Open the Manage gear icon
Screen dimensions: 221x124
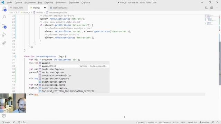click(x=4, y=116)
